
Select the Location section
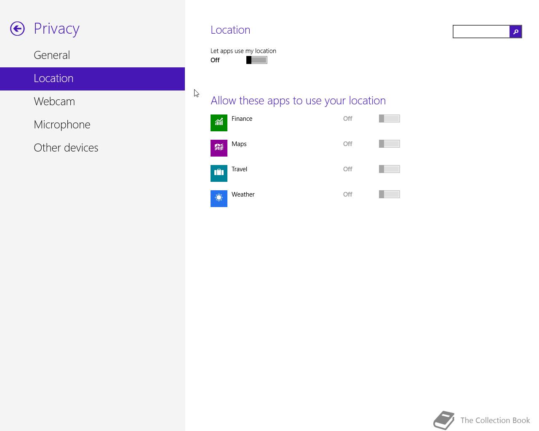click(92, 79)
